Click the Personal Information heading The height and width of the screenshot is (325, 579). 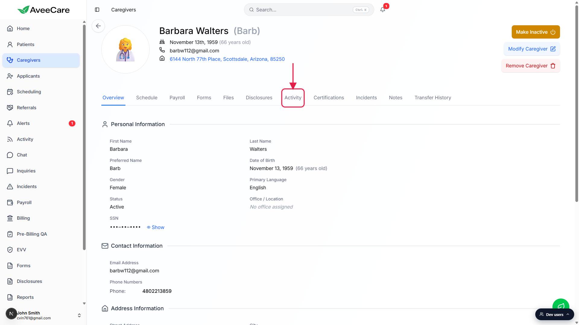tap(138, 124)
